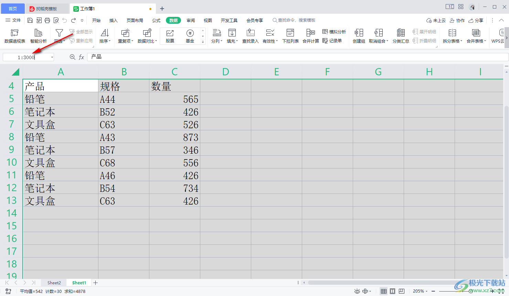Insert a 下拉列表 dropdown list
This screenshot has width=509, height=296.
[x=290, y=36]
